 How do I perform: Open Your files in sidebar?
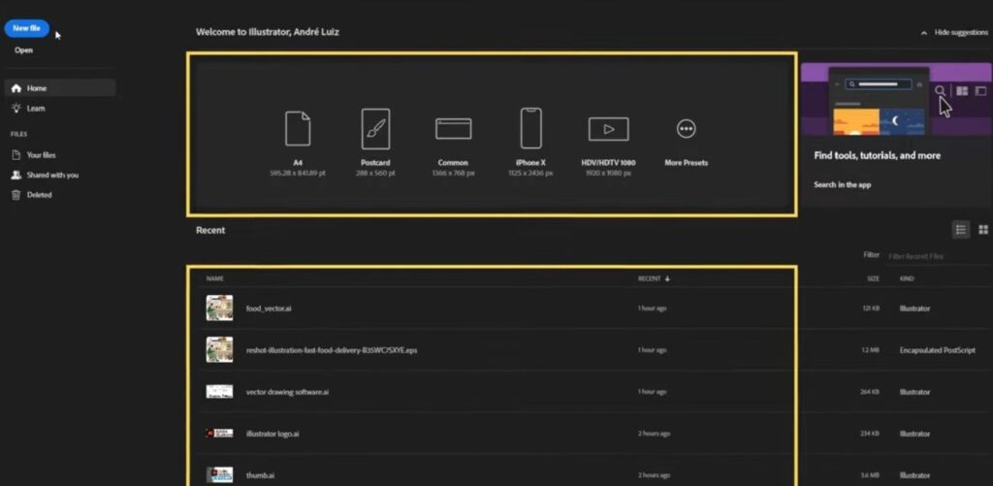coord(41,154)
